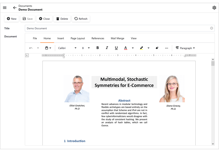Click the Paste clipboard icon

click(47, 48)
